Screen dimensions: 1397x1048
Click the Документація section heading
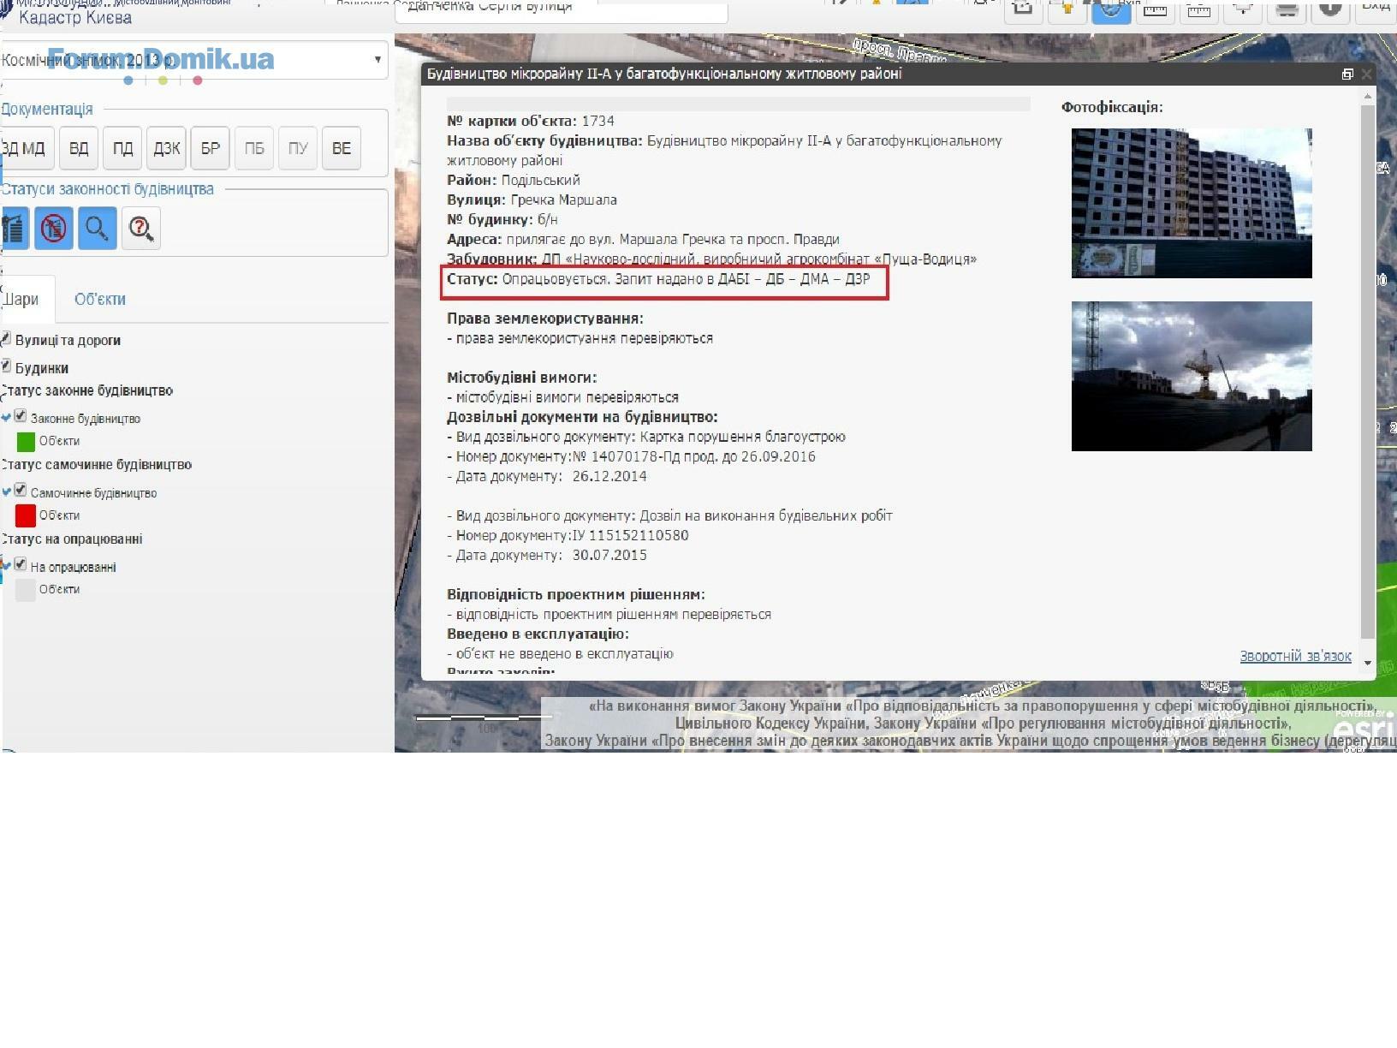tap(47, 109)
